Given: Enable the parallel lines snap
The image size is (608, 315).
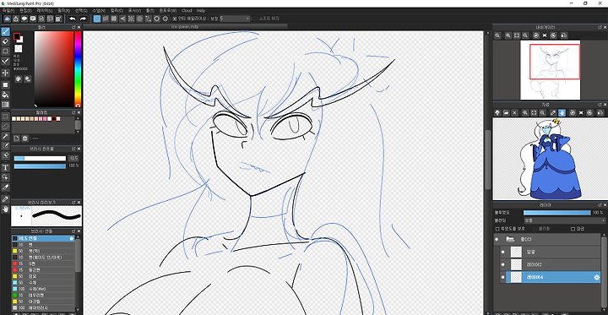Looking at the screenshot, I should pyautogui.click(x=106, y=19).
